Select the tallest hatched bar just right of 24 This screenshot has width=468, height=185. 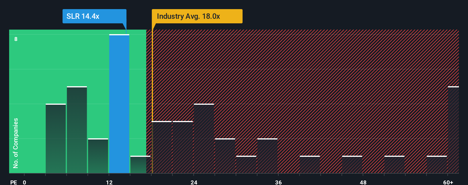[x=204, y=138]
